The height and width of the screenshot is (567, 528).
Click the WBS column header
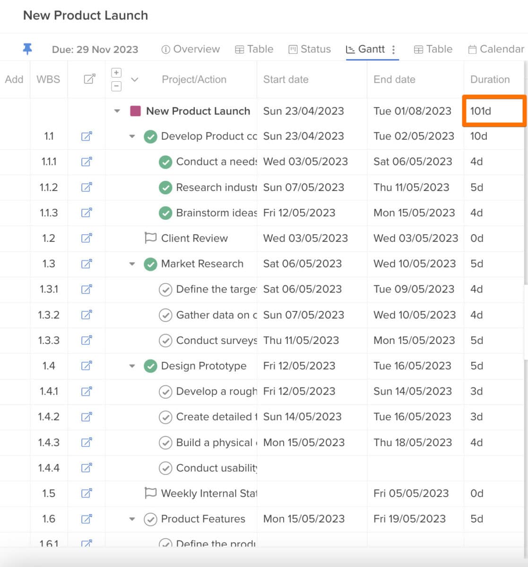click(x=48, y=79)
